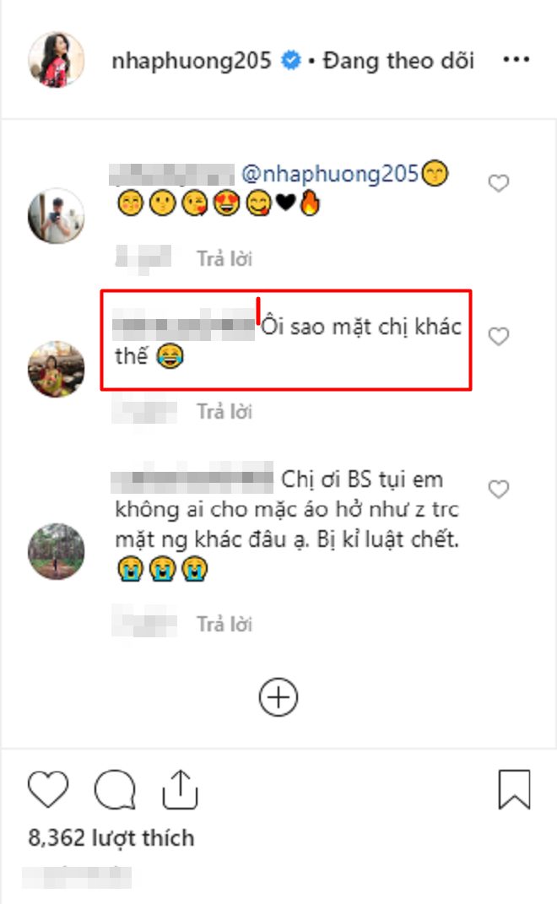The image size is (557, 904).
Task: Like the post with the heart icon
Action: (x=48, y=788)
